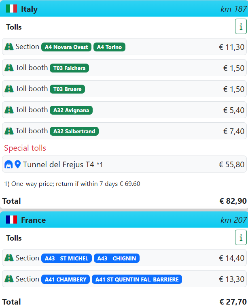248x307 pixels.
Task: Select the A32 Salbertrand badge
Action: (x=74, y=131)
